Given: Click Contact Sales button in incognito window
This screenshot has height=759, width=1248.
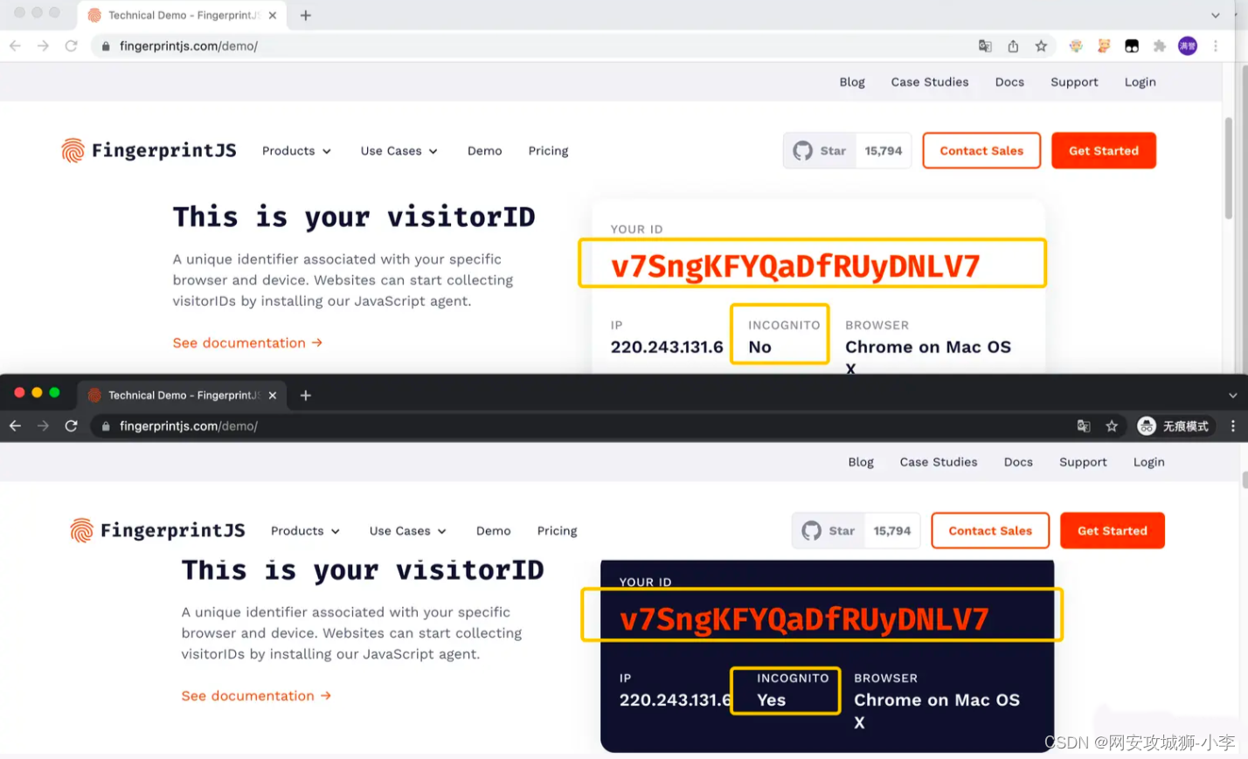Looking at the screenshot, I should click(x=990, y=531).
